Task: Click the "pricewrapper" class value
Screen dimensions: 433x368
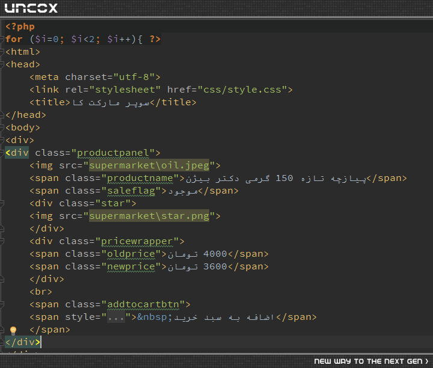Action: [137, 241]
